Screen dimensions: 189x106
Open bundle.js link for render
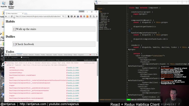click(x=73, y=78)
